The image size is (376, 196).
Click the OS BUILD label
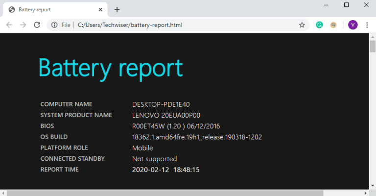coord(54,137)
